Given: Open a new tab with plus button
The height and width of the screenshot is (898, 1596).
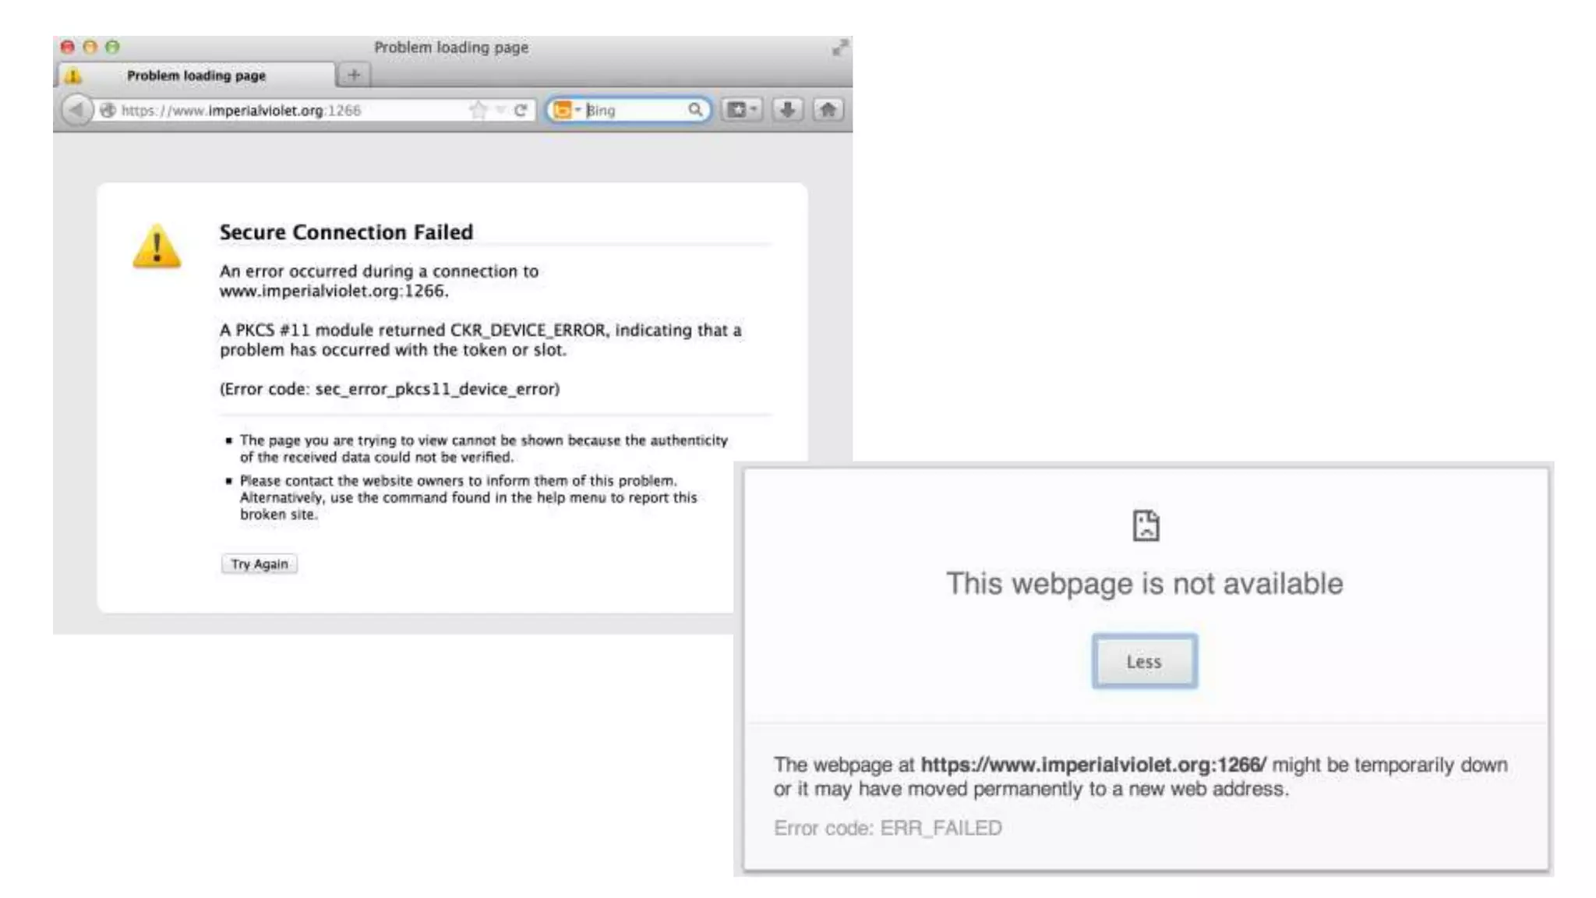Looking at the screenshot, I should click(x=354, y=75).
